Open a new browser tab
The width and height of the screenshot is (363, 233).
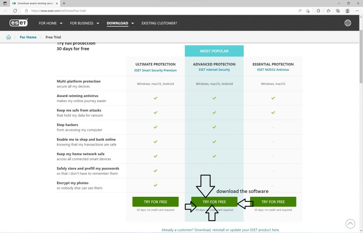[64, 3]
